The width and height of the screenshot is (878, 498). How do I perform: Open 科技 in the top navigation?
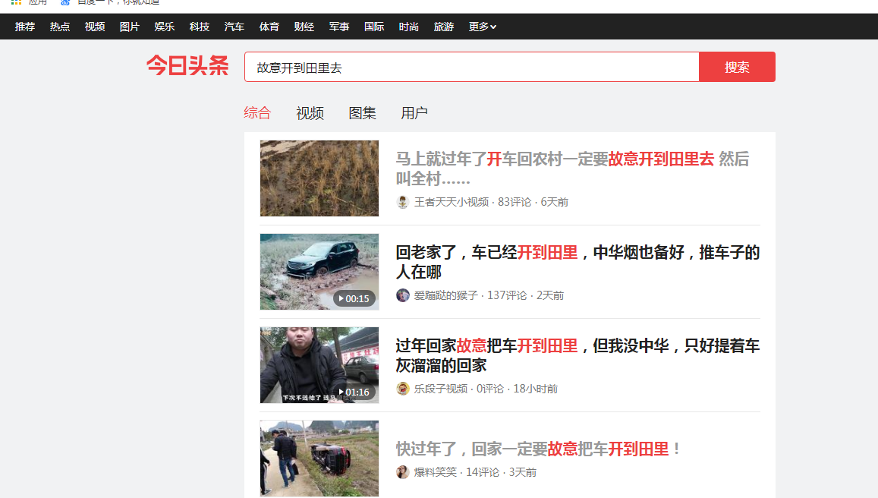[x=200, y=27]
